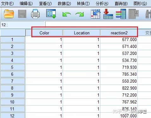Open the 查看(V) menu
Viewport: 151px width, 118px height.
point(45,3)
